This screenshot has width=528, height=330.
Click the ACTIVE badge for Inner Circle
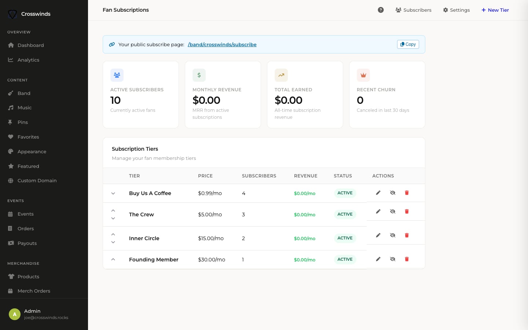[345, 238]
